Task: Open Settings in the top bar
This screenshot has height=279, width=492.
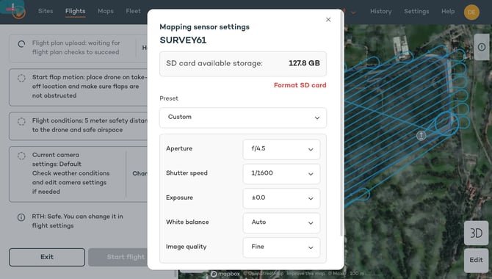Action: pos(416,11)
